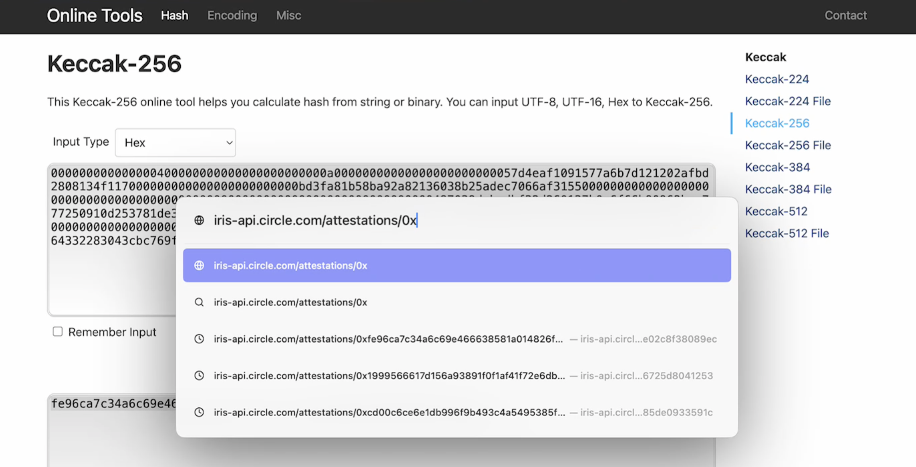The height and width of the screenshot is (467, 916).
Task: Open the Keccak-224 File sidebar link
Action: coord(788,101)
